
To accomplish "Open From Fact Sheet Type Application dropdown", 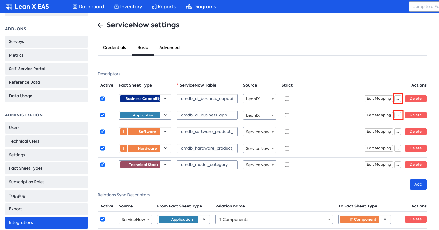I will pos(183,219).
